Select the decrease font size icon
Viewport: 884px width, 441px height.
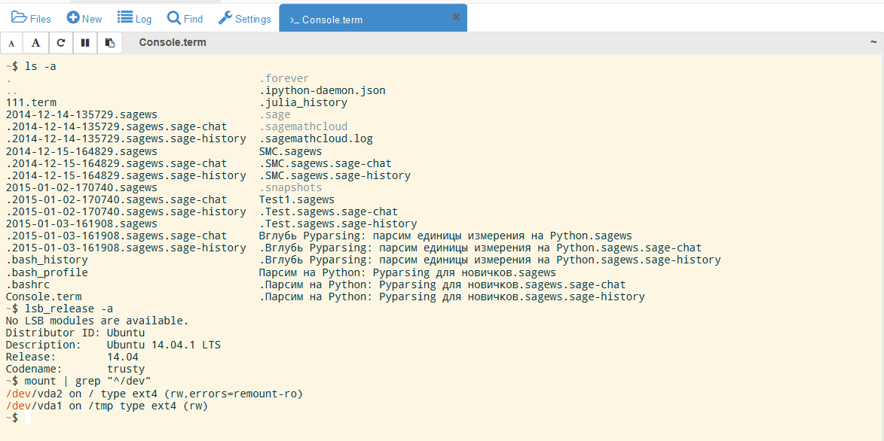pos(11,43)
